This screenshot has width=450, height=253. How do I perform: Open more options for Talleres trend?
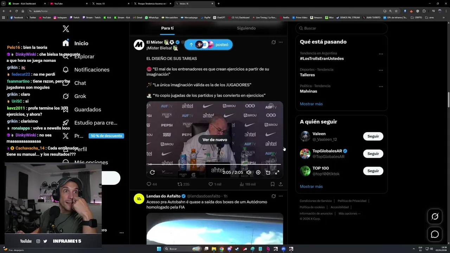pos(381,70)
